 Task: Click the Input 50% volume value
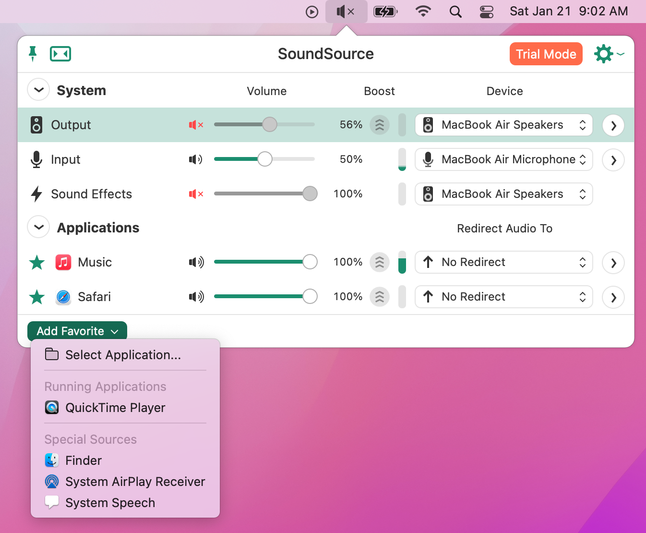pyautogui.click(x=351, y=159)
